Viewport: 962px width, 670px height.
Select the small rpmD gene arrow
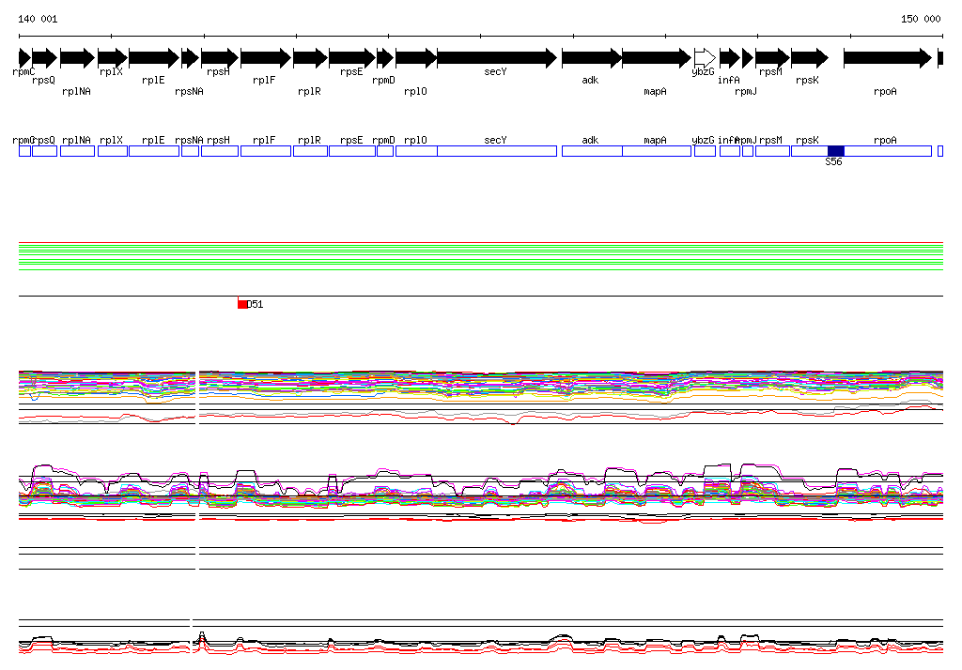[384, 58]
